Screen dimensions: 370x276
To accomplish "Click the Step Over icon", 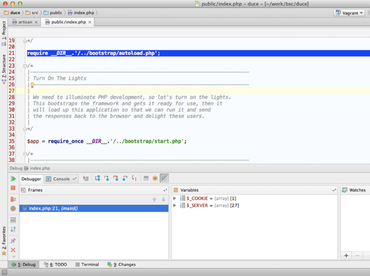I will point(97,178).
